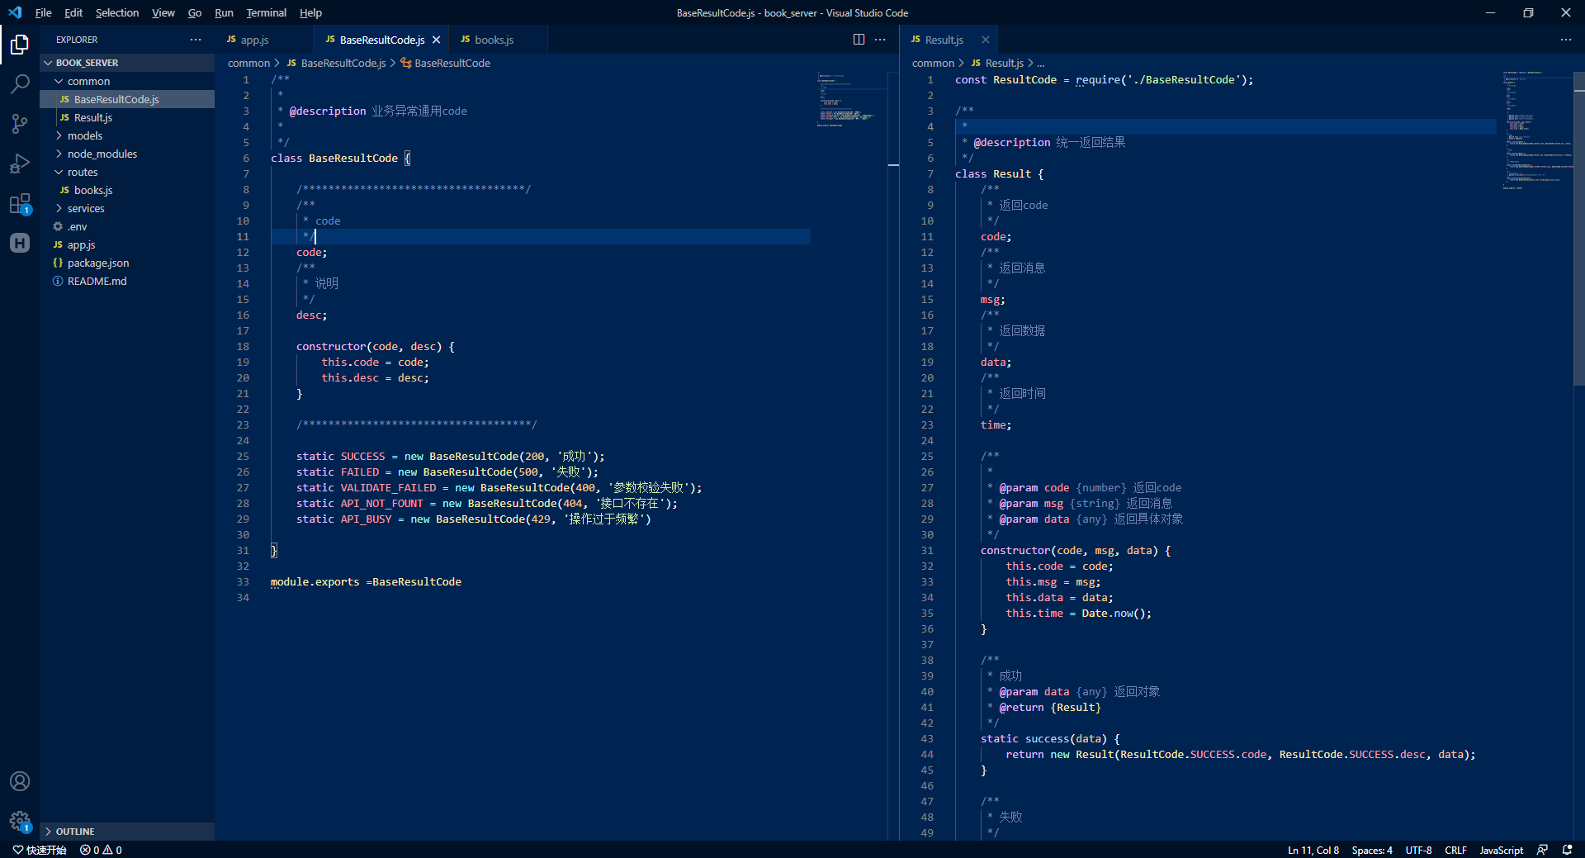Select the .env file in explorer
Image resolution: width=1585 pixels, height=858 pixels.
[127, 226]
